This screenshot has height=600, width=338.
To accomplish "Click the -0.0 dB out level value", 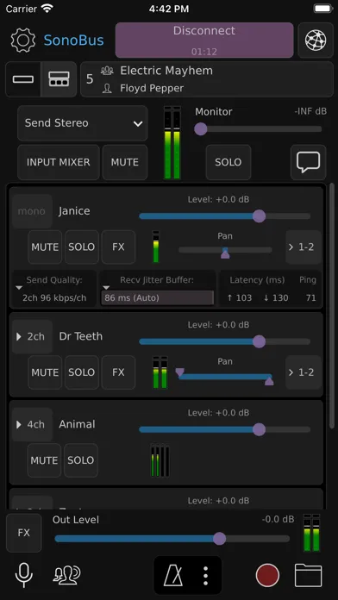I will [279, 519].
